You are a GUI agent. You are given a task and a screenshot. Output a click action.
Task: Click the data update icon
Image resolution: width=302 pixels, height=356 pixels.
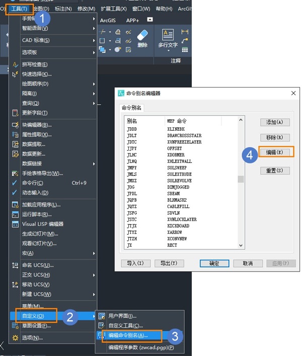point(15,154)
